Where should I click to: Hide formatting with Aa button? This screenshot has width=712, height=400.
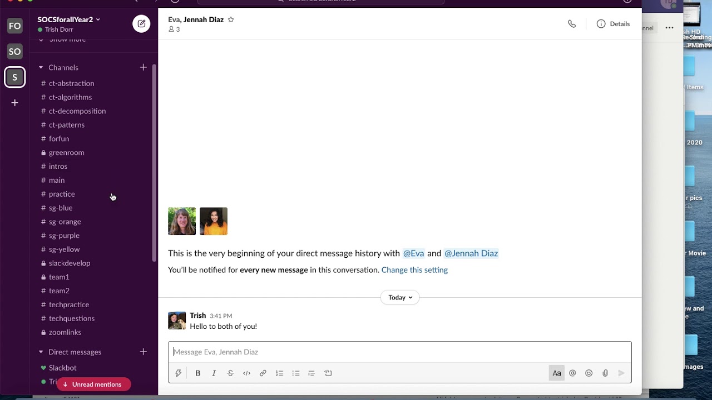pos(556,373)
